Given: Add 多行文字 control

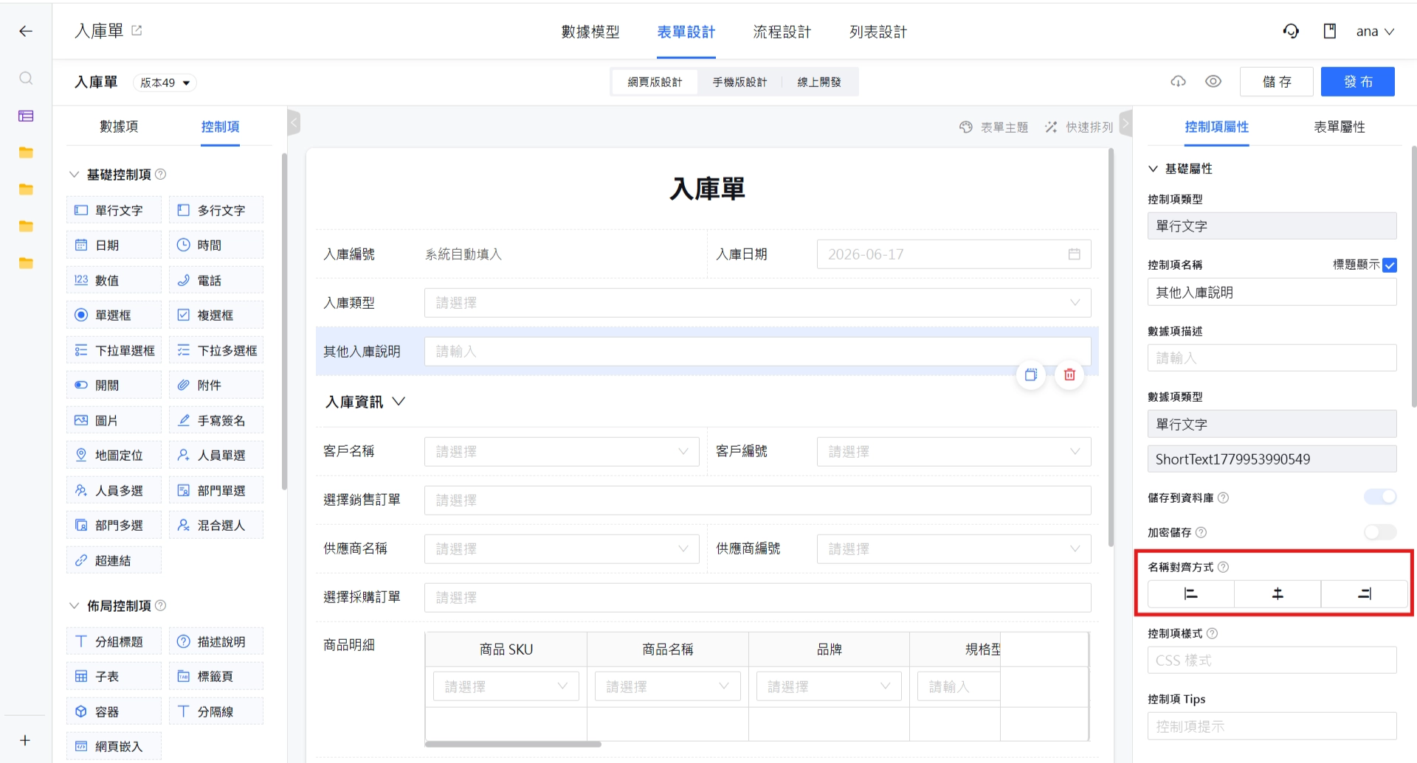Looking at the screenshot, I should tap(216, 210).
